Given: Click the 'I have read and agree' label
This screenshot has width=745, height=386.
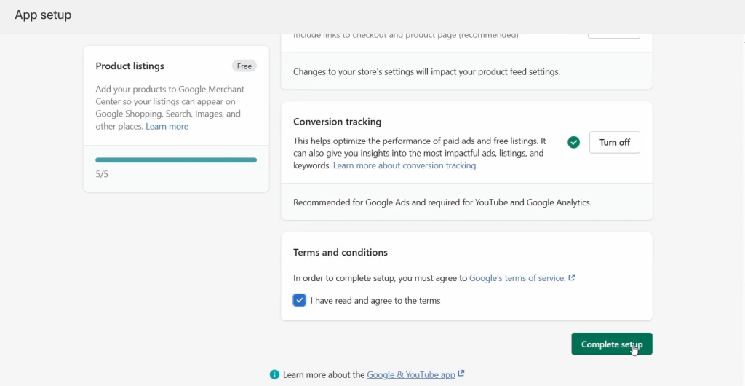Looking at the screenshot, I should click(x=375, y=300).
